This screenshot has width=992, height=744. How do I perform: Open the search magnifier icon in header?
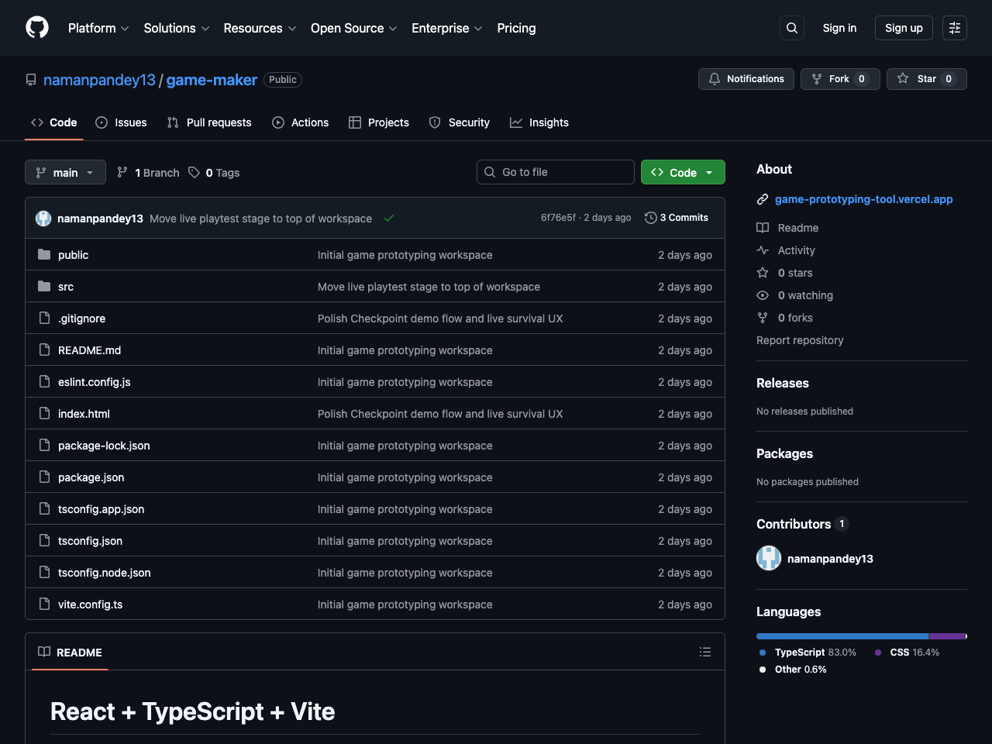[x=792, y=28]
